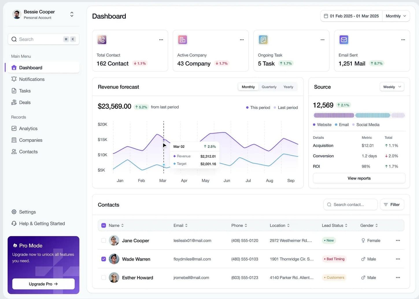
Task: Open the Weekly dropdown in the Source panel
Action: coord(392,87)
